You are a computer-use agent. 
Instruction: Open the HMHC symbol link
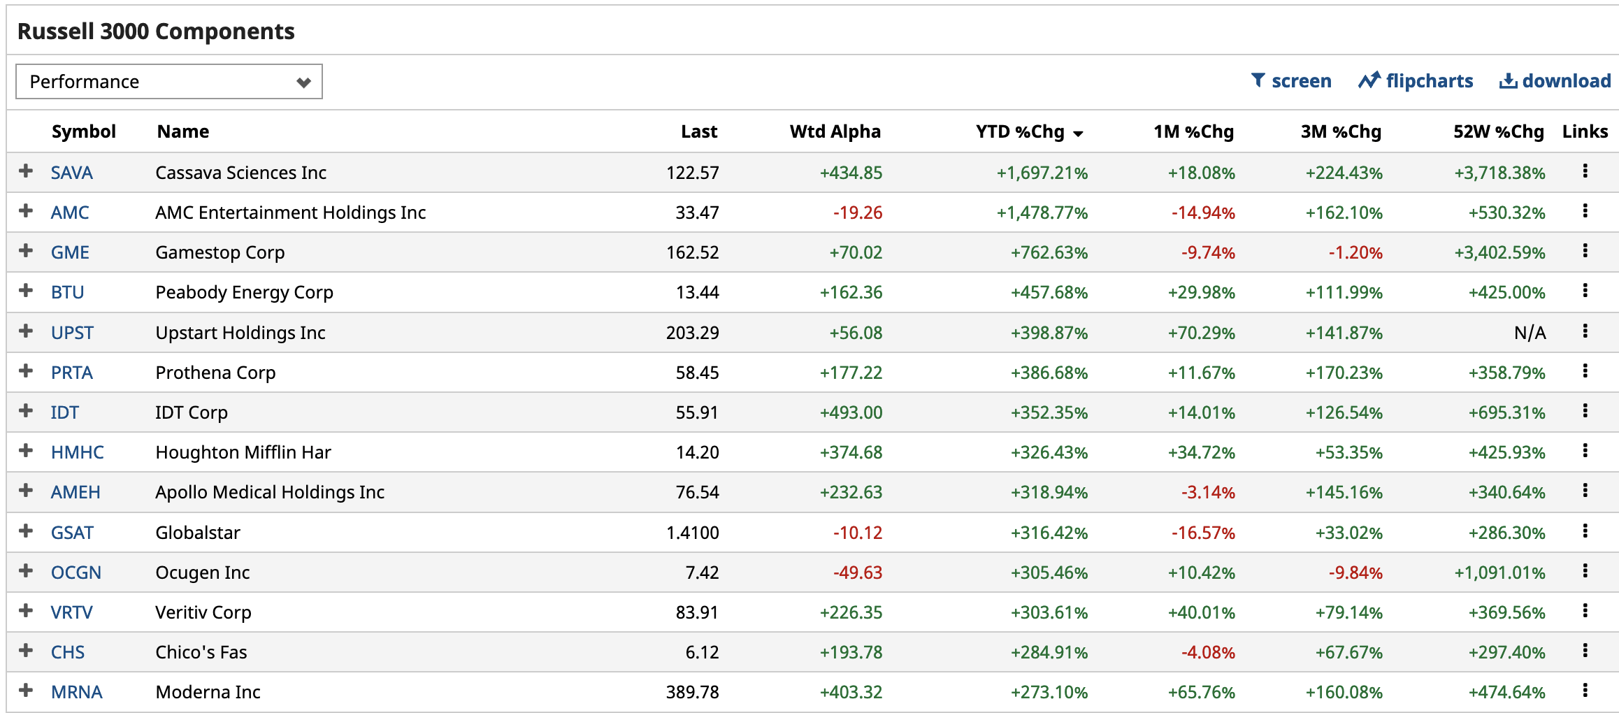click(x=77, y=452)
